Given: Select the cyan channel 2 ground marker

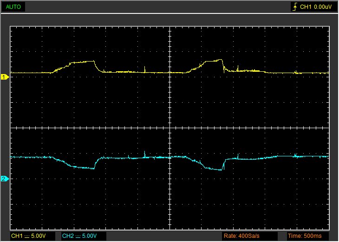Looking at the screenshot, I should click(x=5, y=179).
